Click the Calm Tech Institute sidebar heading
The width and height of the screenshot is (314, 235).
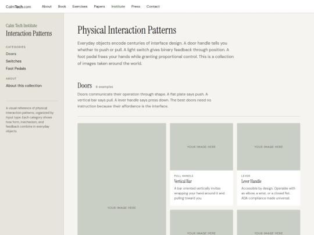pos(22,26)
